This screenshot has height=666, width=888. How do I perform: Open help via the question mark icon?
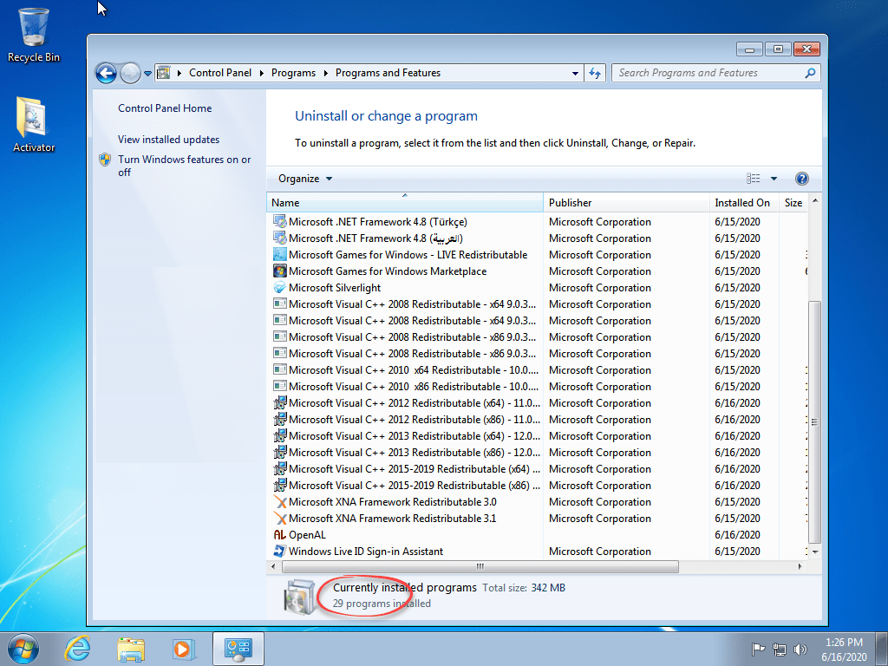click(802, 179)
